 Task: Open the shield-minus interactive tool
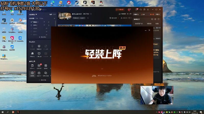pyautogui.click(x=39, y=54)
